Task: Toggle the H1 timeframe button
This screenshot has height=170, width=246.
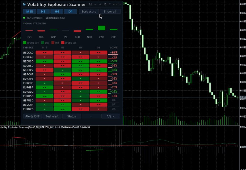Action: 43,11
